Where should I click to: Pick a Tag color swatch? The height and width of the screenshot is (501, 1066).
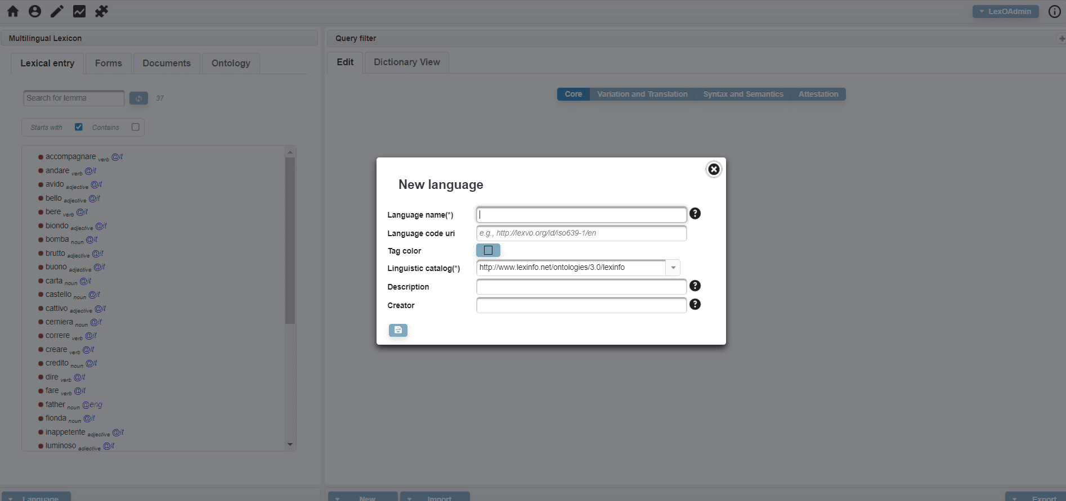pos(488,250)
